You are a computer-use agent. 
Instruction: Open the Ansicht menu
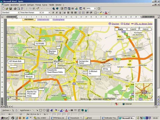pos(23,5)
